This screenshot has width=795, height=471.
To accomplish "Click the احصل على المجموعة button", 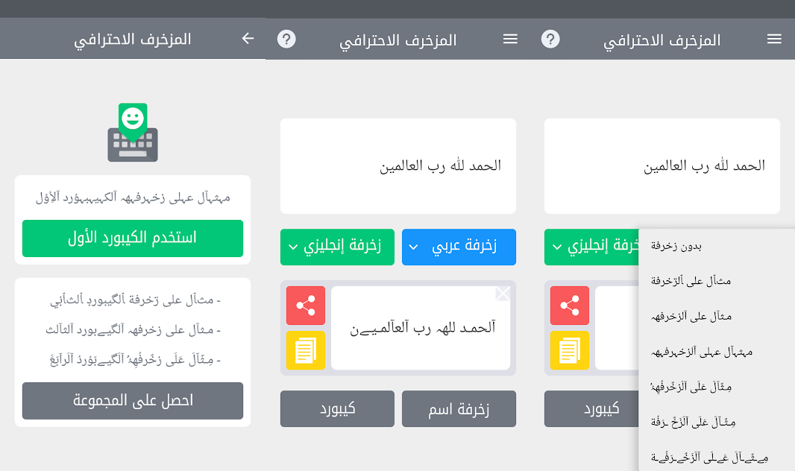I will click(x=133, y=401).
